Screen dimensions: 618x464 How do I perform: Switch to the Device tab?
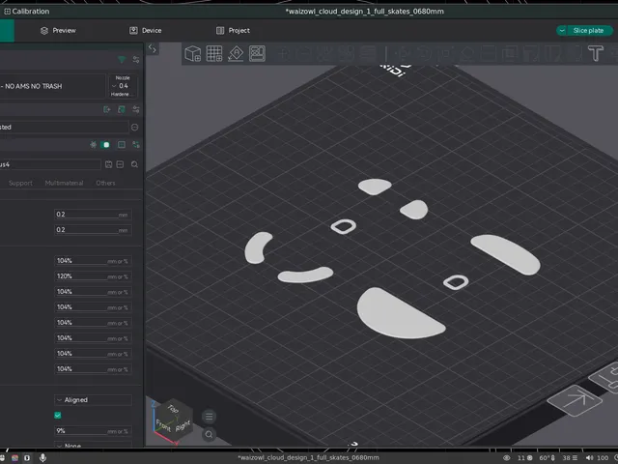point(146,30)
